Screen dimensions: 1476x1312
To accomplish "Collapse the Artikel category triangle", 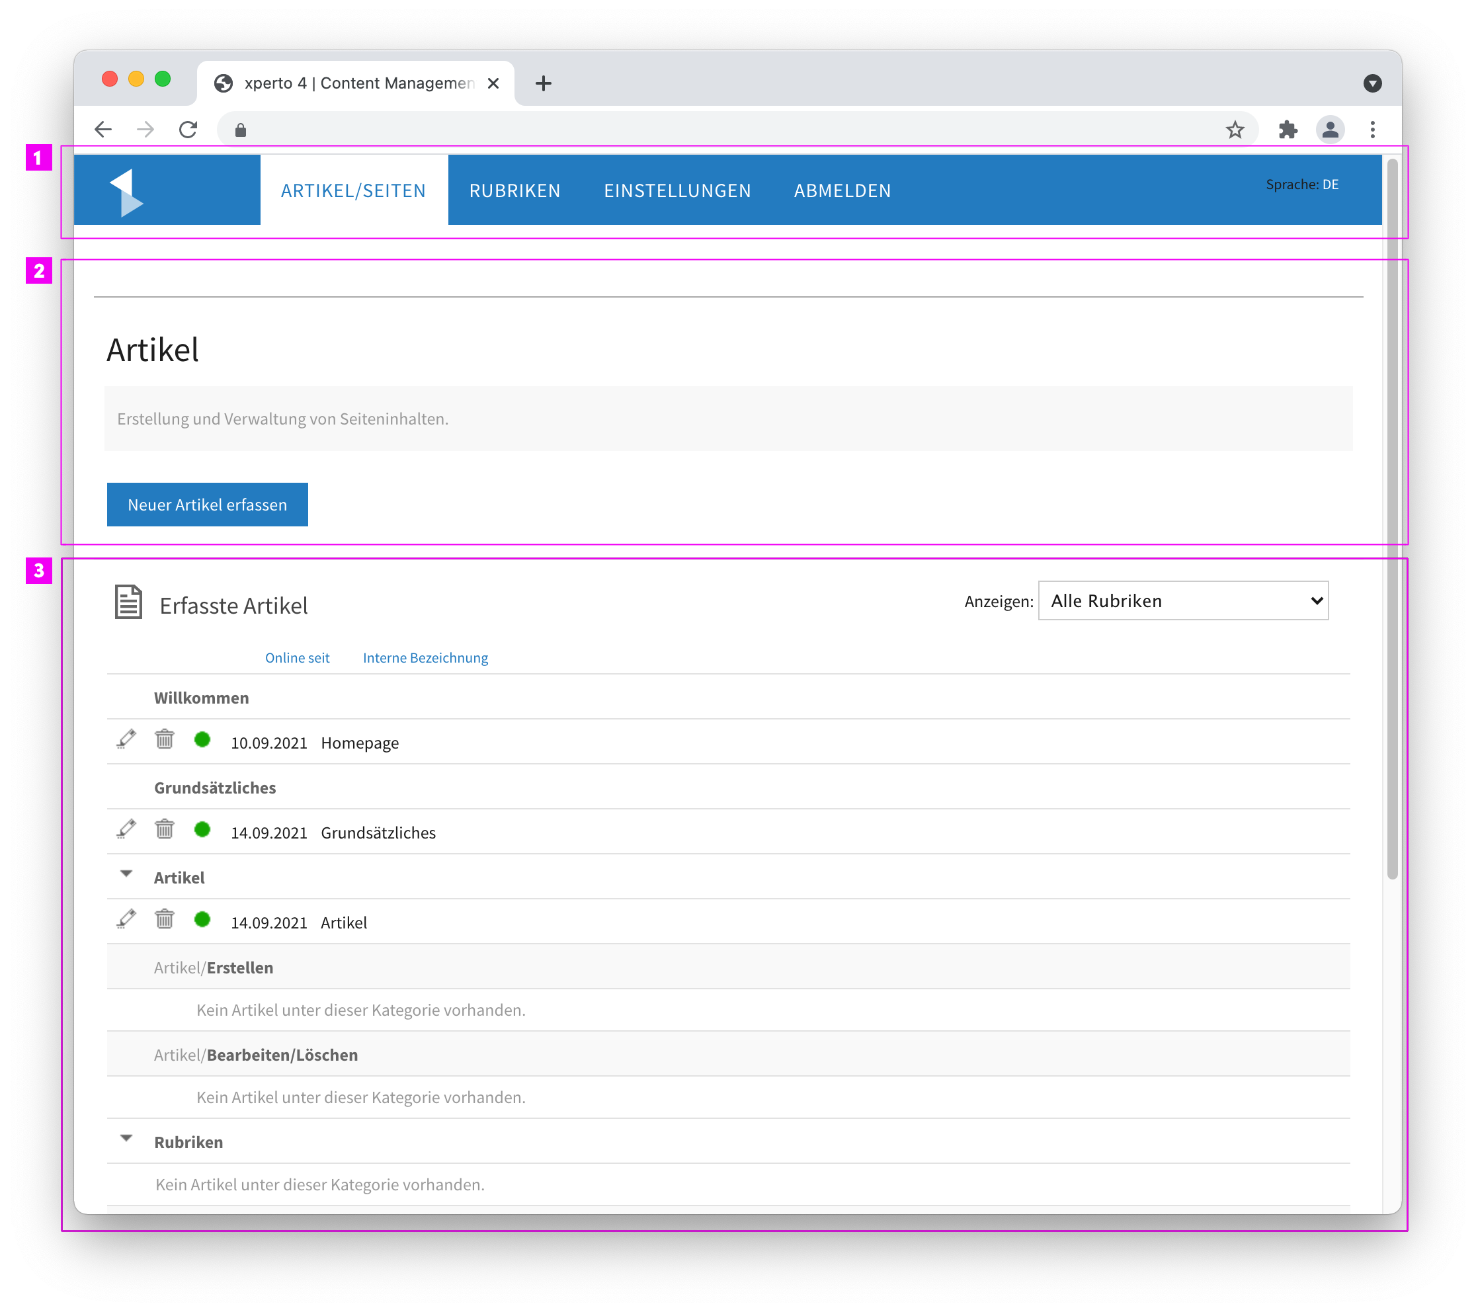I will [126, 874].
